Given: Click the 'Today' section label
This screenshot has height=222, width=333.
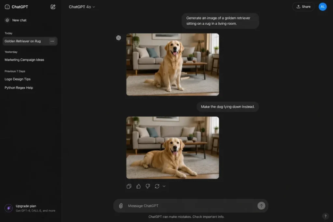Looking at the screenshot, I should (8, 33).
